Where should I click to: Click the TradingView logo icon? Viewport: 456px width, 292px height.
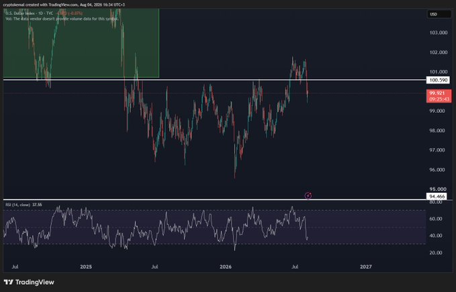[9, 282]
